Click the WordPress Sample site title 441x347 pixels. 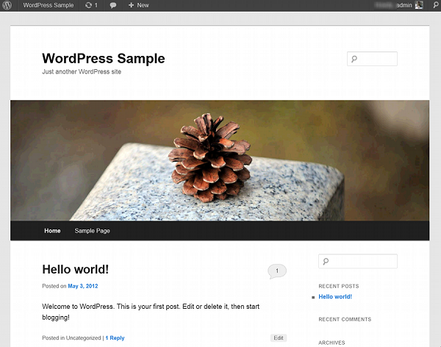pyautogui.click(x=104, y=59)
